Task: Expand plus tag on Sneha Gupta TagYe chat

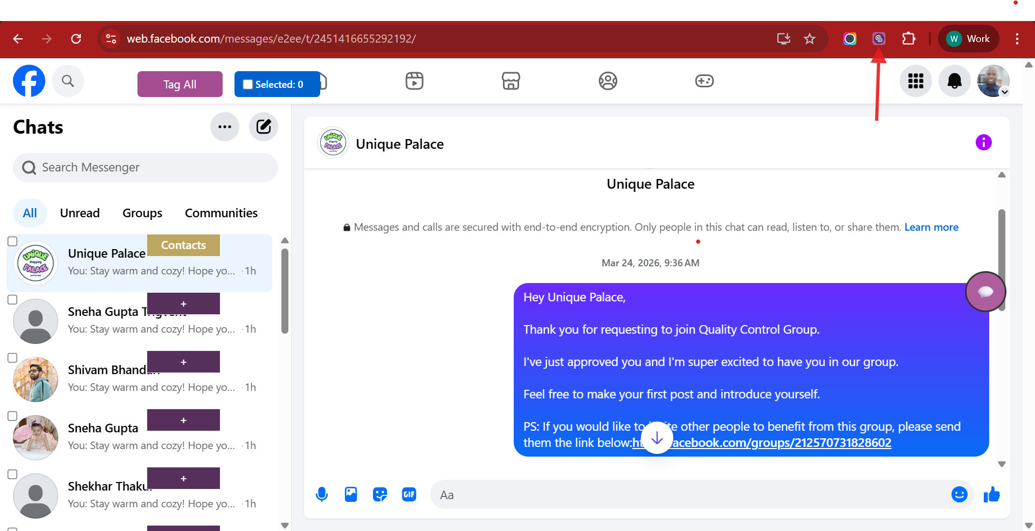Action: point(183,304)
